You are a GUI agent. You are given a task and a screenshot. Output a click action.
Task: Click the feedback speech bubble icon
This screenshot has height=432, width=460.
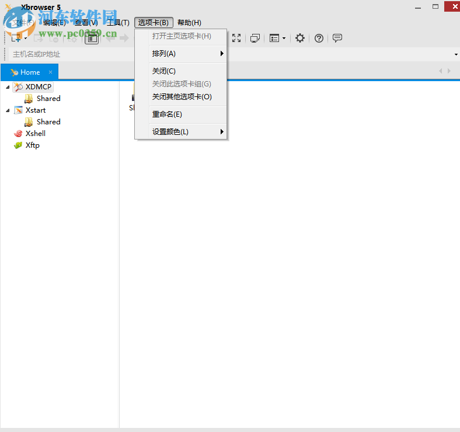(337, 38)
